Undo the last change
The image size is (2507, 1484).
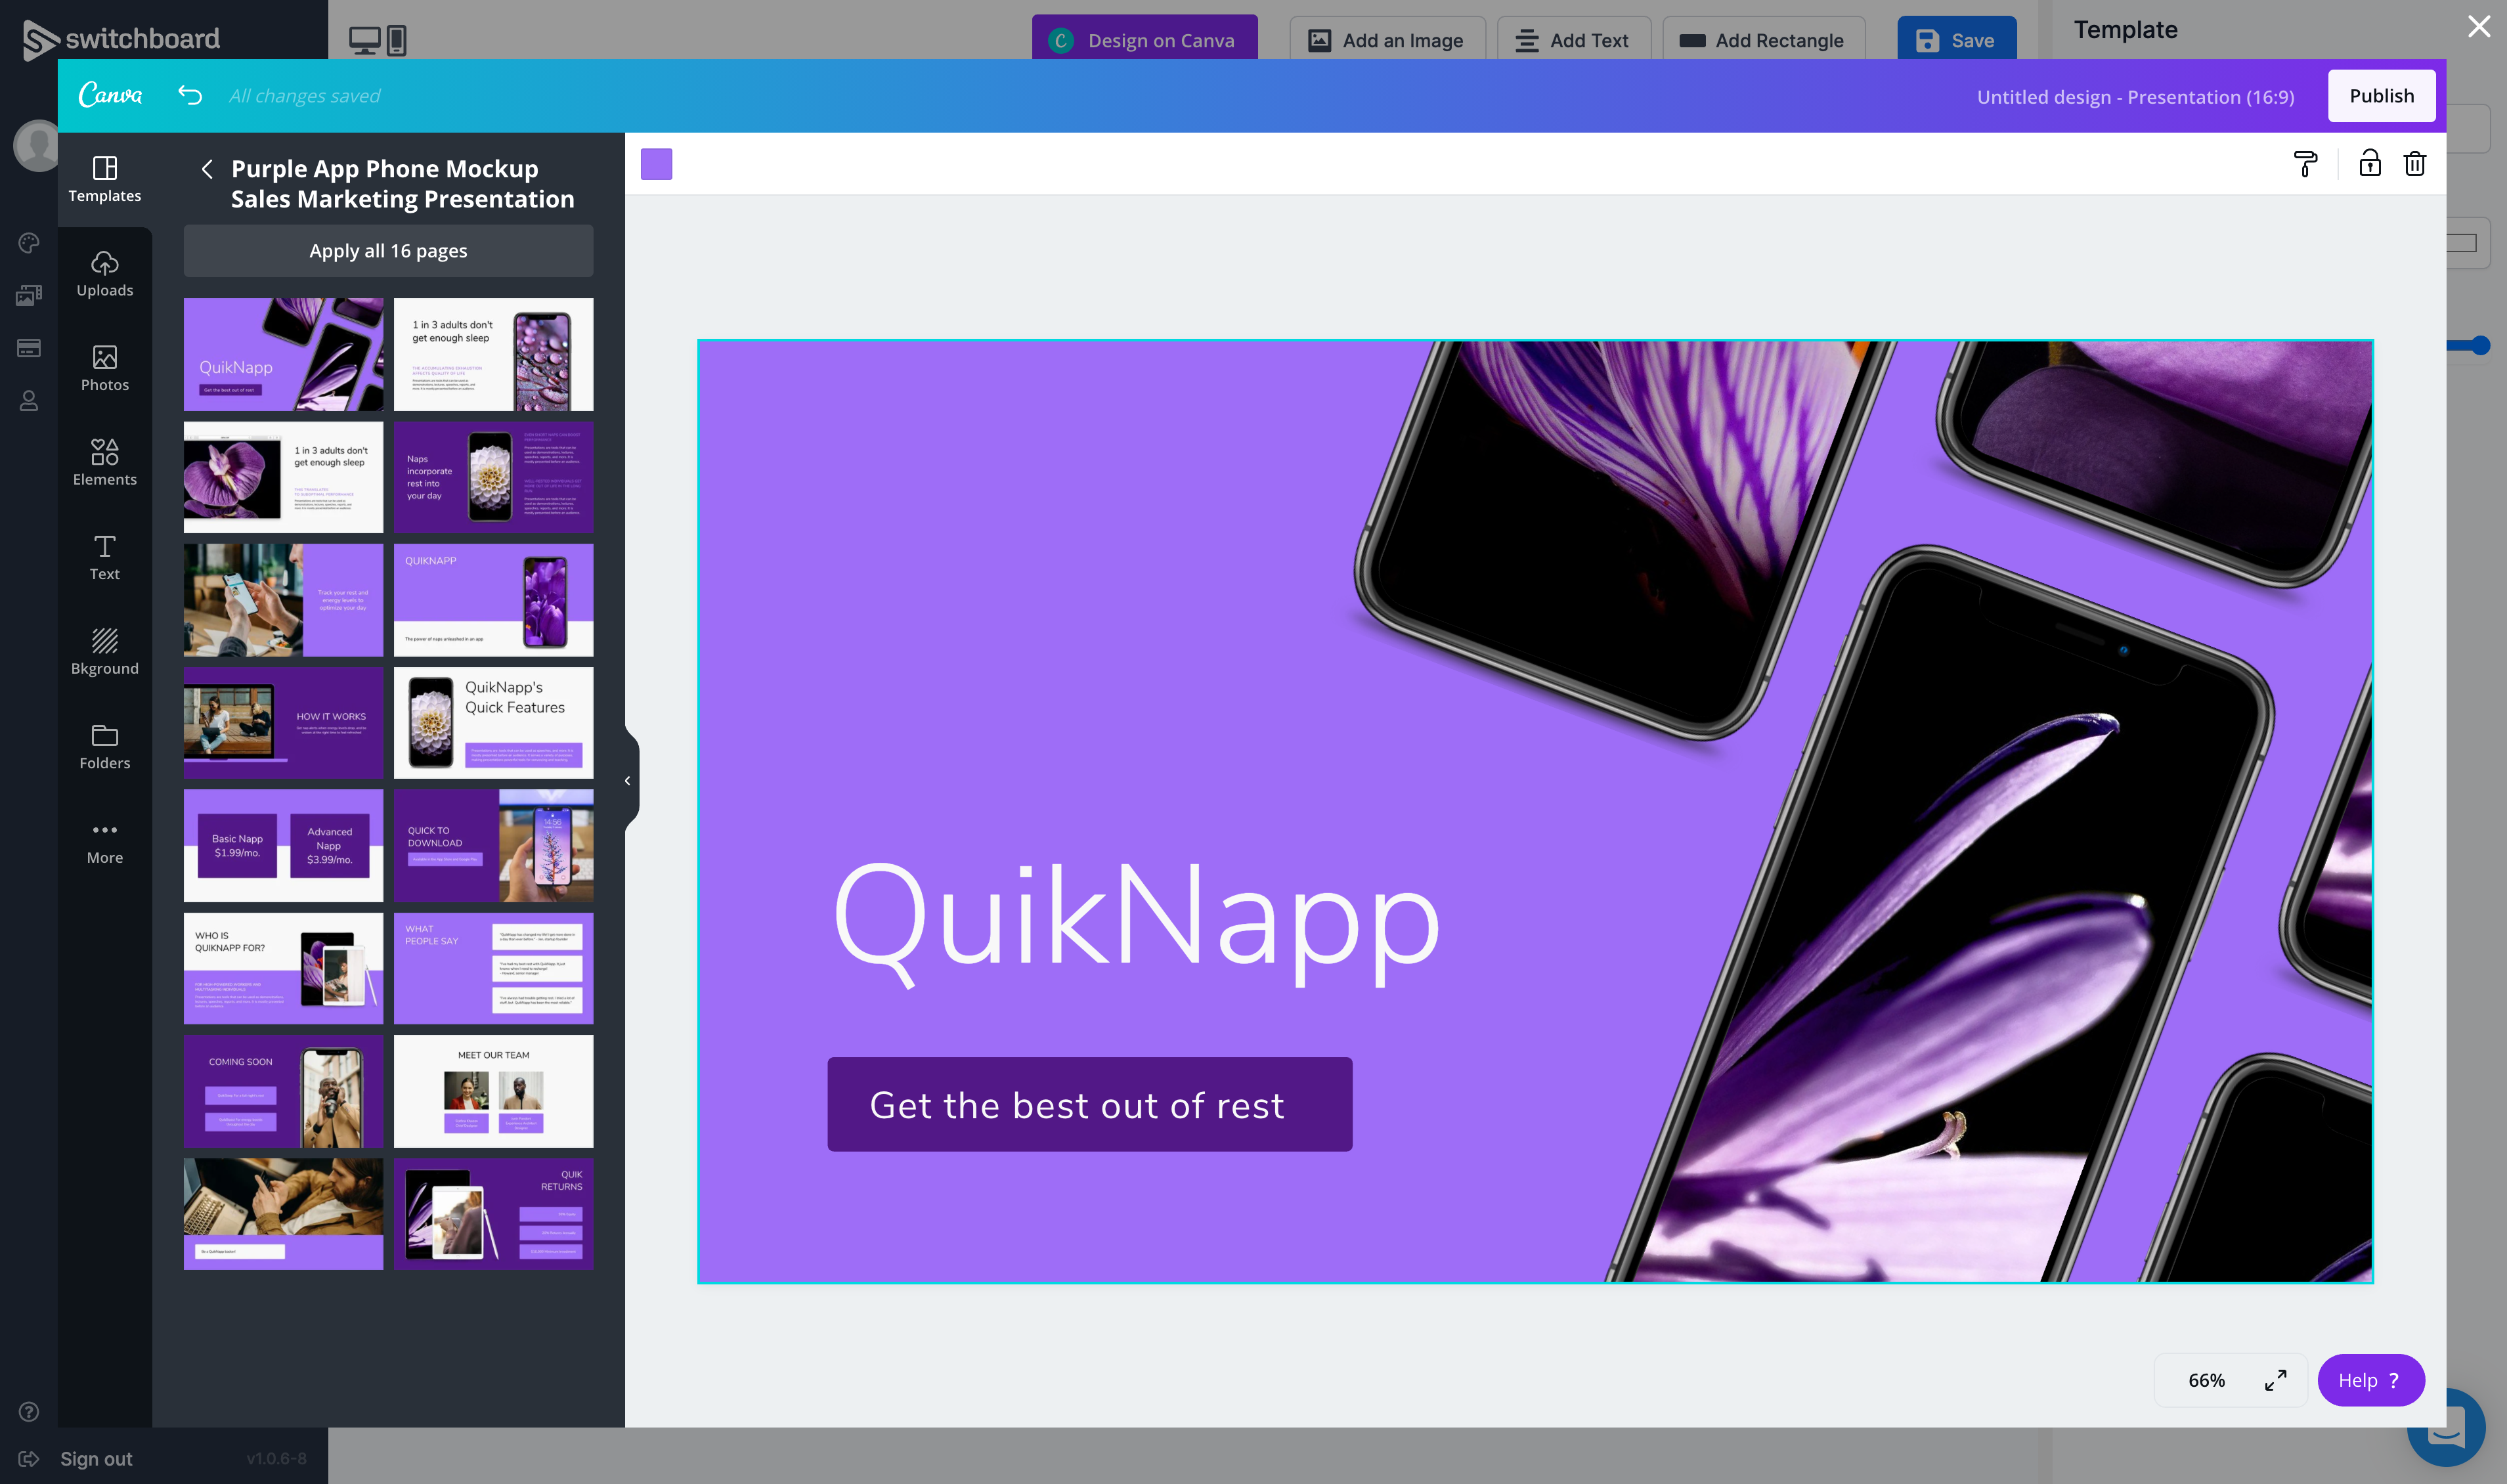coord(190,95)
